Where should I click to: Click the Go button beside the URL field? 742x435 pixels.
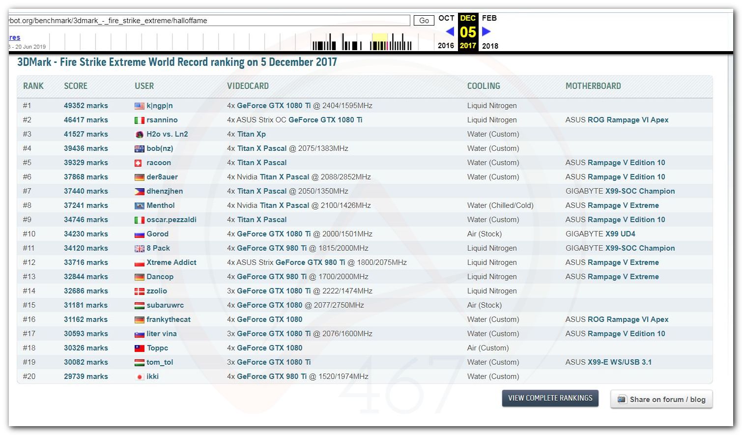[424, 21]
